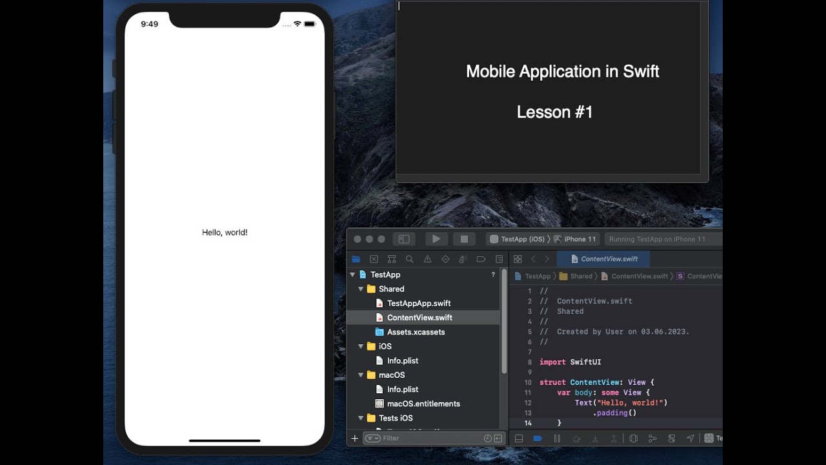Open the Test navigator diamond icon
The height and width of the screenshot is (465, 826).
(x=445, y=259)
